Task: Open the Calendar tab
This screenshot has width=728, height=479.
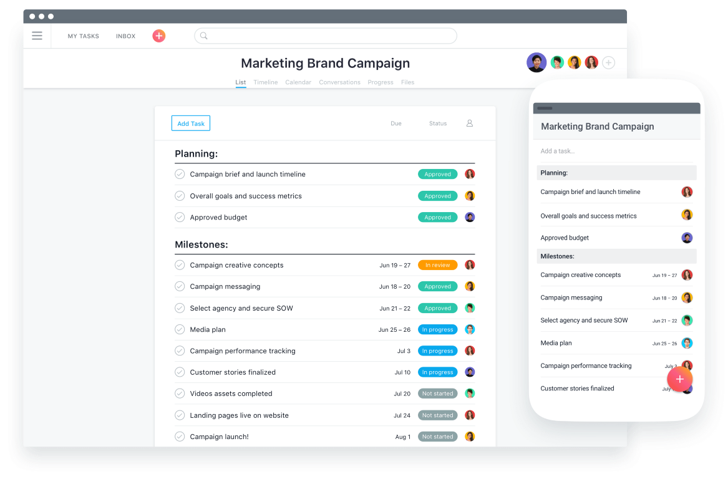Action: [x=298, y=82]
